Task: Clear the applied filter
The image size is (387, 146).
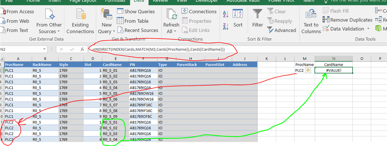Action: coord(276,12)
